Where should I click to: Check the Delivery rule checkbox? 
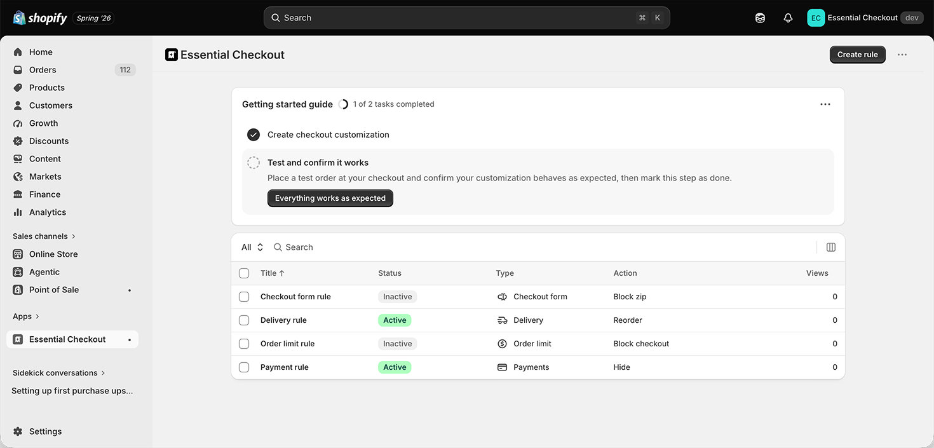[x=244, y=320]
